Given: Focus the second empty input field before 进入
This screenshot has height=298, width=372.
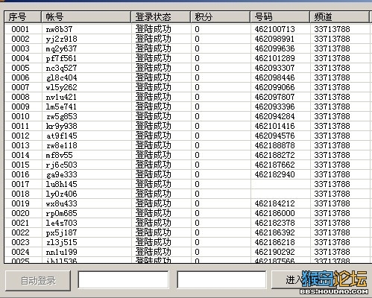Looking at the screenshot, I should (x=221, y=279).
